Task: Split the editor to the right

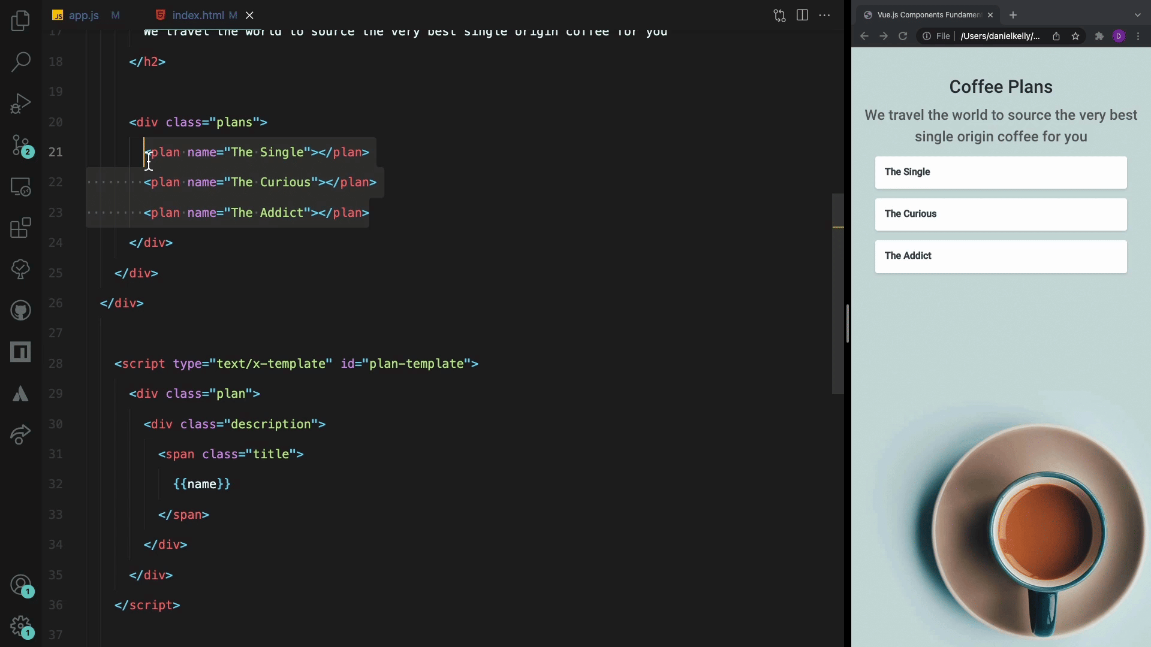Action: click(802, 16)
